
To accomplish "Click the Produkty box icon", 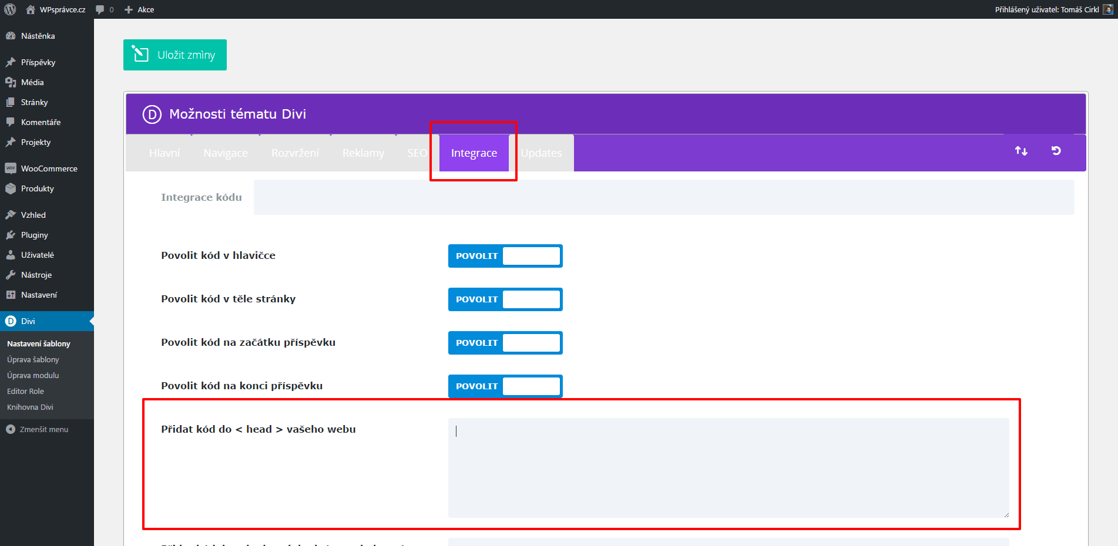I will point(11,188).
